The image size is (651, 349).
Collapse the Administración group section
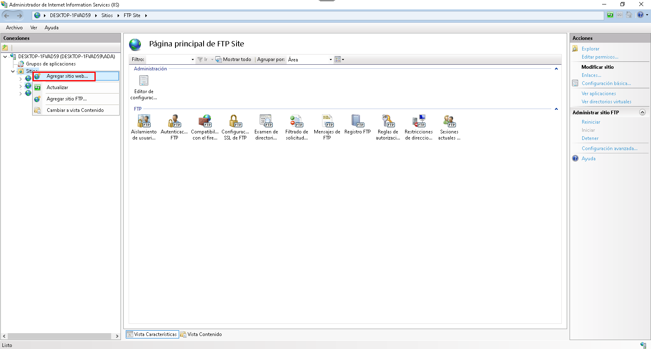(x=556, y=69)
